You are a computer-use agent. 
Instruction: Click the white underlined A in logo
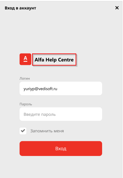(26, 59)
